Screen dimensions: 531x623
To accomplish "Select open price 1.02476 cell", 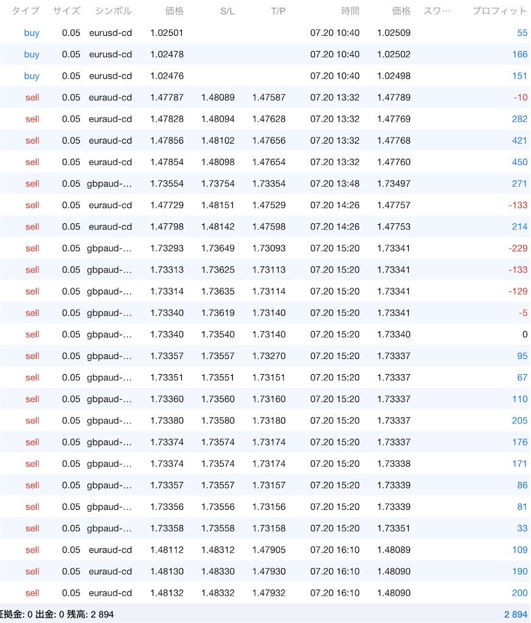I will point(167,75).
